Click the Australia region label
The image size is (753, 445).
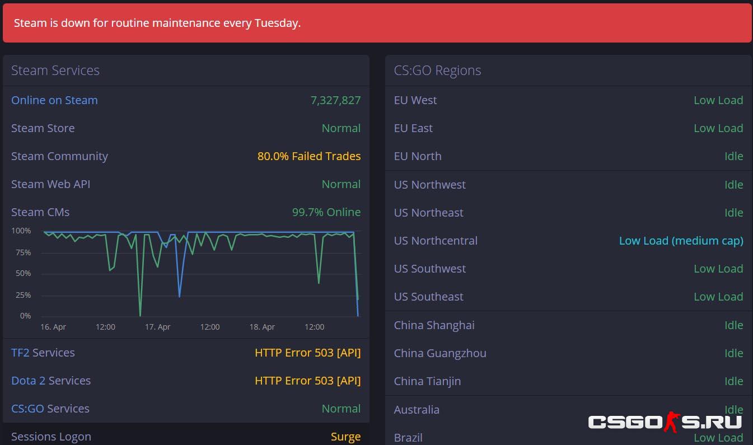[x=417, y=410]
